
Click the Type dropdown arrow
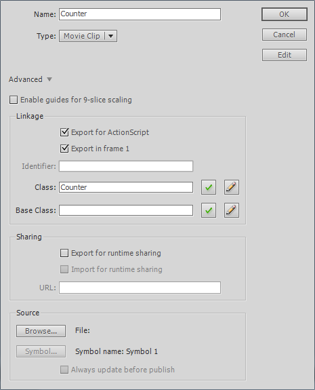(111, 36)
